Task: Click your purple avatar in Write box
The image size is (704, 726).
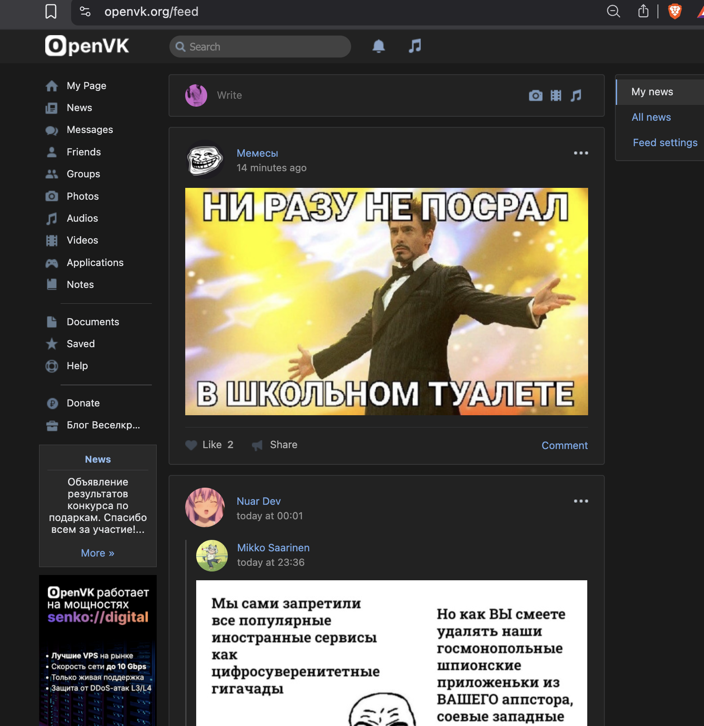Action: (196, 95)
